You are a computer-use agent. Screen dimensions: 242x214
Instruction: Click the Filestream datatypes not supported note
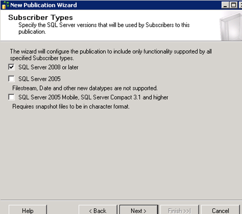click(85, 88)
